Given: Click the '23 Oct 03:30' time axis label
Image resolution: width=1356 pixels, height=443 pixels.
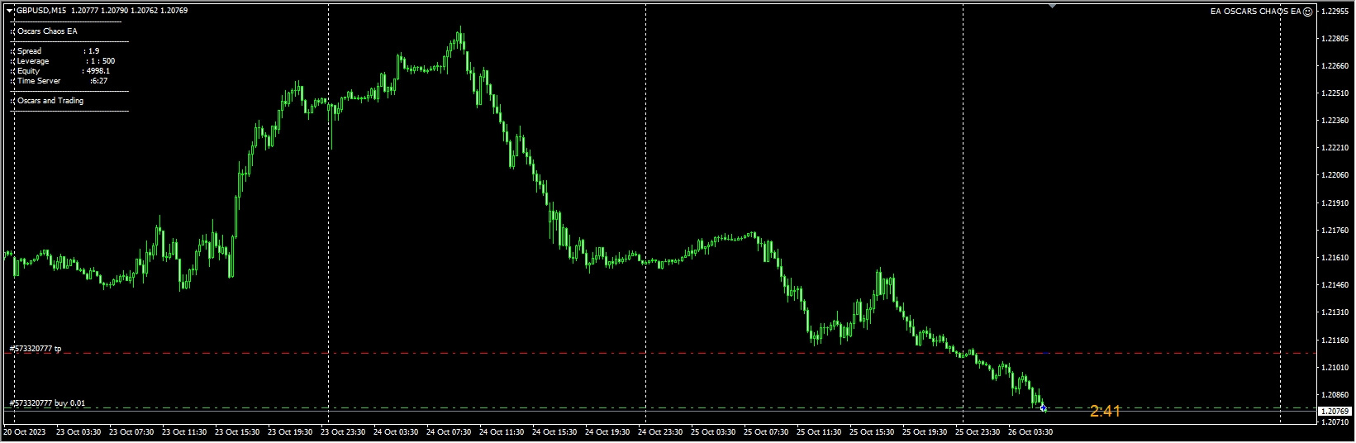Looking at the screenshot, I should point(79,431).
